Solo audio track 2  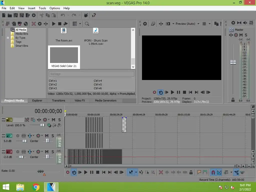click(x=53, y=136)
